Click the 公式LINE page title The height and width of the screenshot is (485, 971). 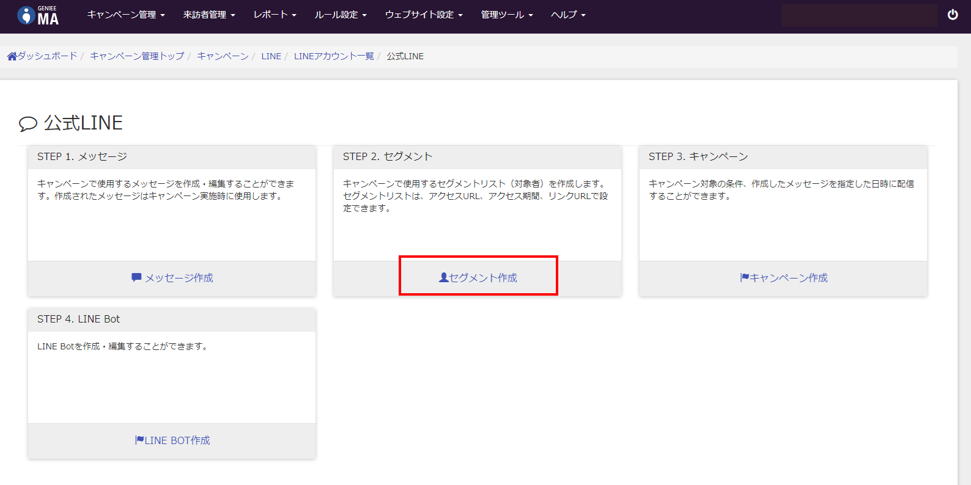tap(83, 123)
